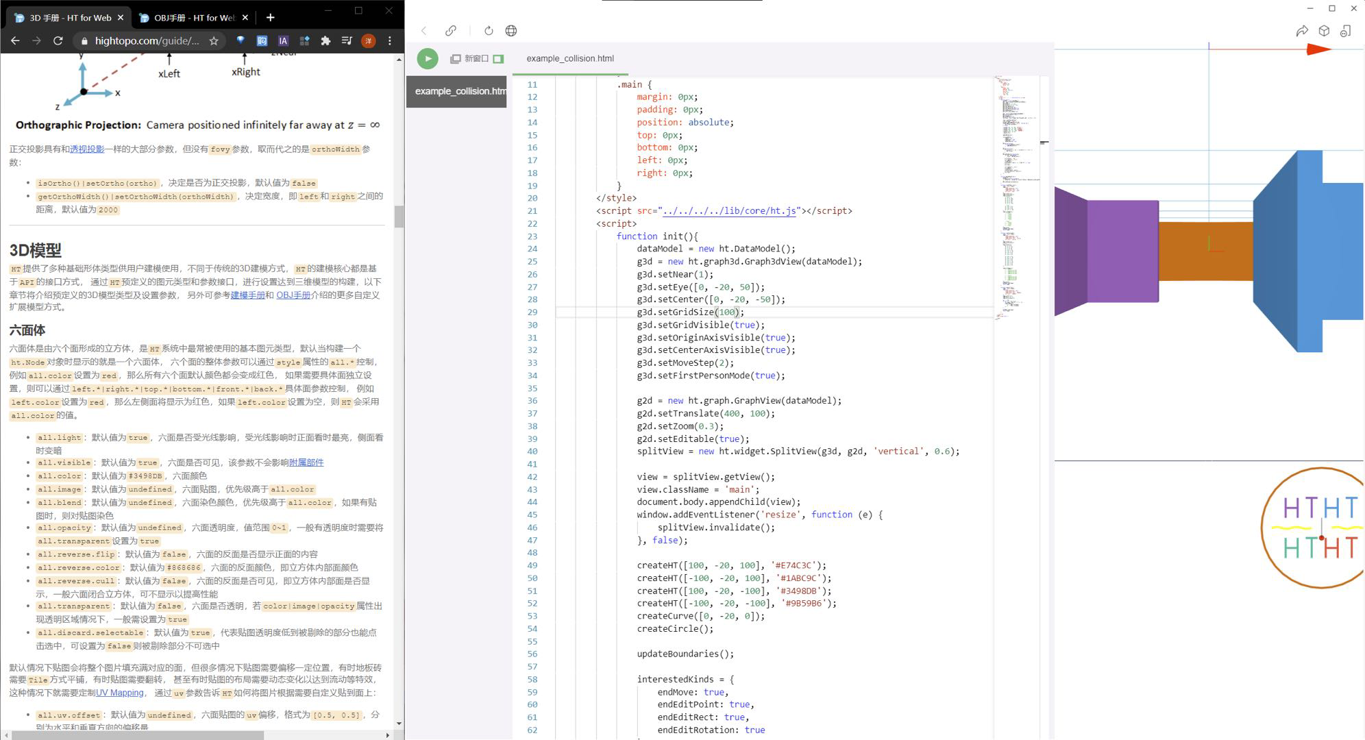The image size is (1365, 740).
Task: Switch to the OBJ手册 browser tab
Action: click(x=193, y=18)
